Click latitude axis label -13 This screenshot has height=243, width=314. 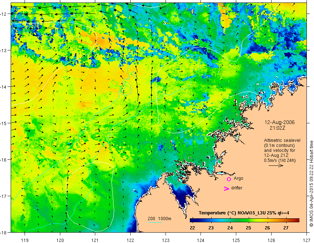click(x=4, y=50)
